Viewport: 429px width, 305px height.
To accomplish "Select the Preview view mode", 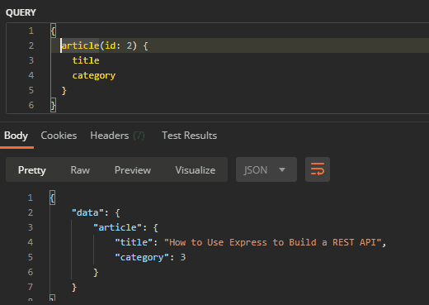I will pos(133,170).
